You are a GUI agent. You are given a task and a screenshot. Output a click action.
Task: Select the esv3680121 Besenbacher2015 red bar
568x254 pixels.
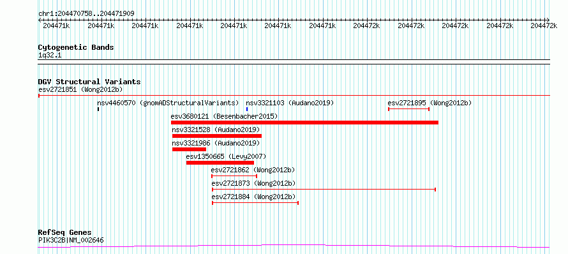(304, 123)
